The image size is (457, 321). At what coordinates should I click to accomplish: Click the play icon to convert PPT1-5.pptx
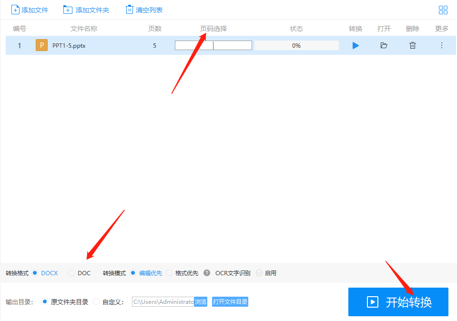(x=355, y=45)
